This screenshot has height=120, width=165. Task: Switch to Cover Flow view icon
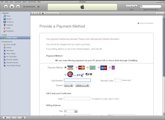point(136,6)
